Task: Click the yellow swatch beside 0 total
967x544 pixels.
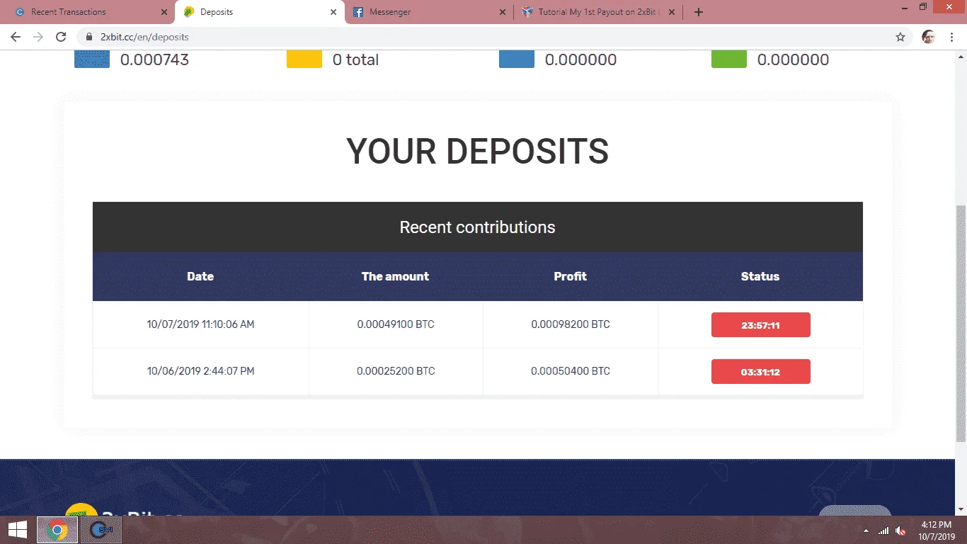Action: pyautogui.click(x=304, y=59)
